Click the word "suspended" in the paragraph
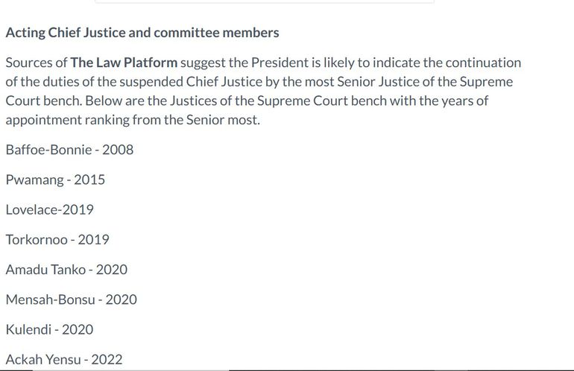This screenshot has height=371, width=574. 152,82
